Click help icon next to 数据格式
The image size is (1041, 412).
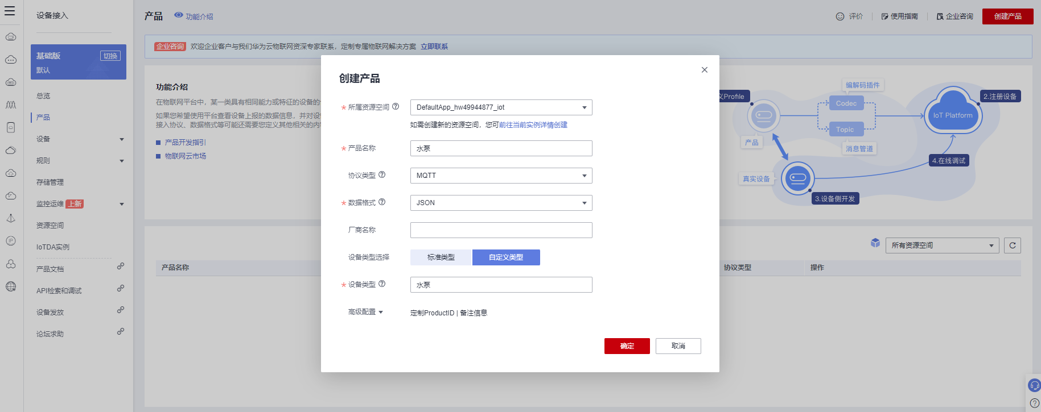[382, 202]
